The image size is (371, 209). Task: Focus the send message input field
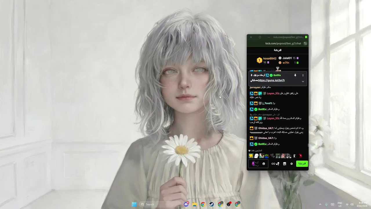[258, 164]
